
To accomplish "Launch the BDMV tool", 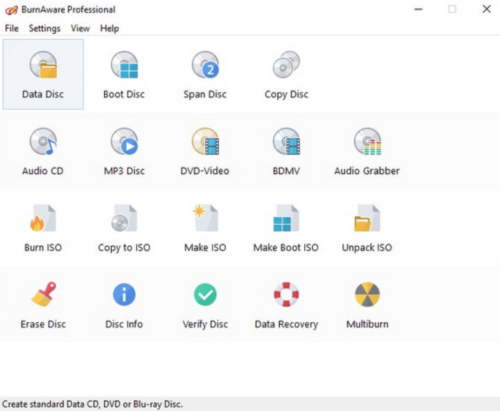I will point(286,151).
